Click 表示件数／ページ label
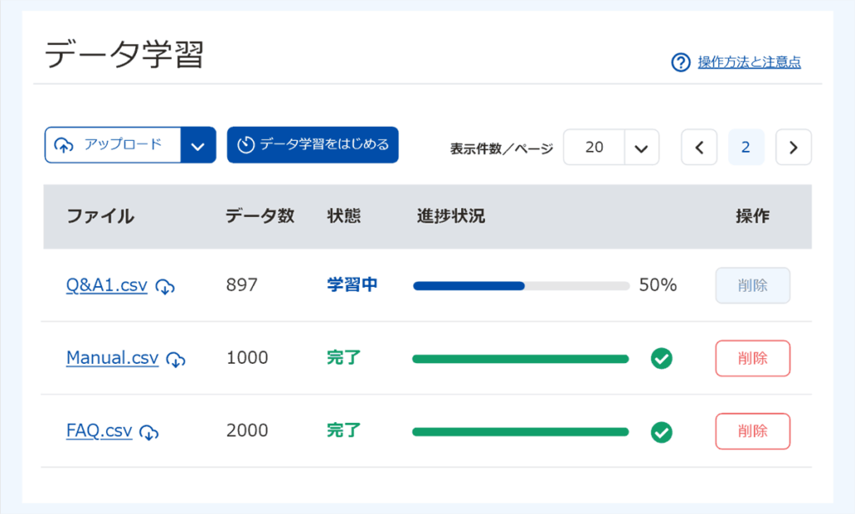This screenshot has width=855, height=514. 502,149
